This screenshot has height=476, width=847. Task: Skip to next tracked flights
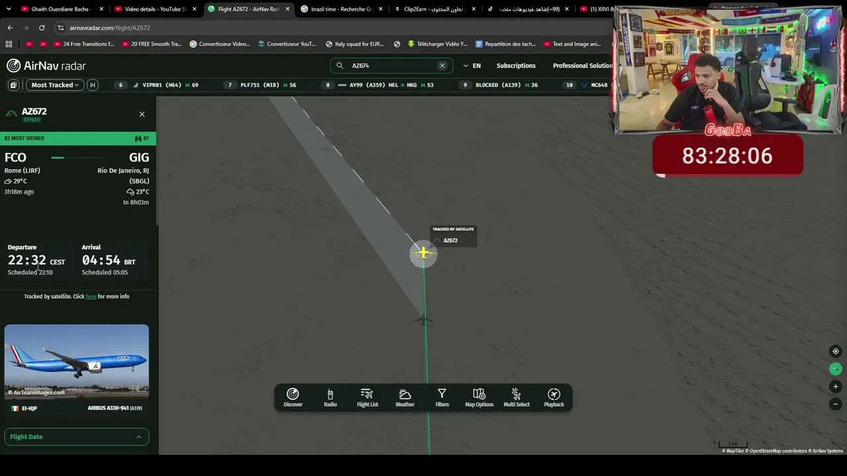coord(93,85)
